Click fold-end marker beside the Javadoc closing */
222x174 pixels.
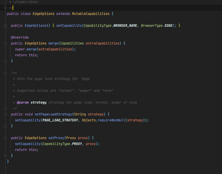point(5,108)
